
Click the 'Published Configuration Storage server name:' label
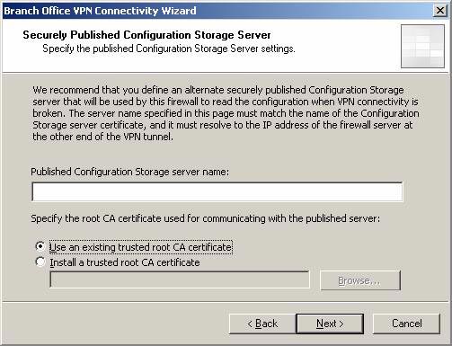point(129,172)
